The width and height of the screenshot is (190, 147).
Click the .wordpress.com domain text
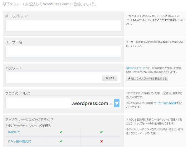[x=90, y=104]
